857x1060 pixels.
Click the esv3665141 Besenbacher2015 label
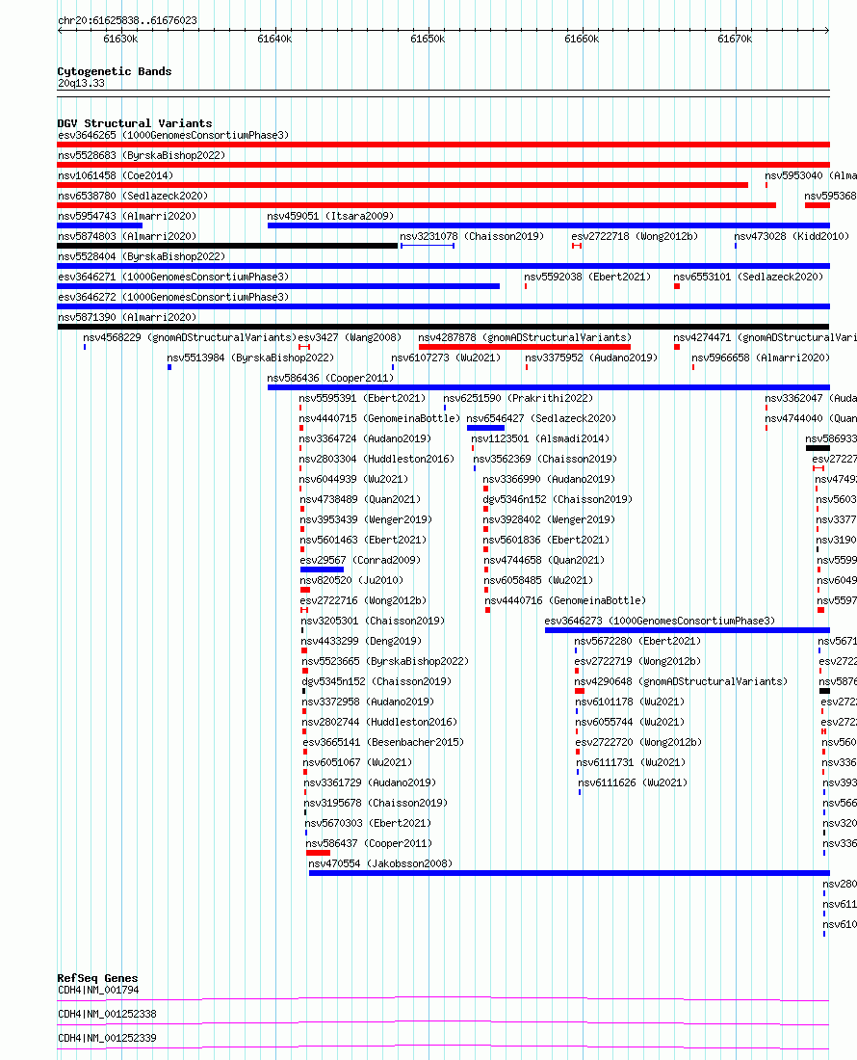(383, 742)
